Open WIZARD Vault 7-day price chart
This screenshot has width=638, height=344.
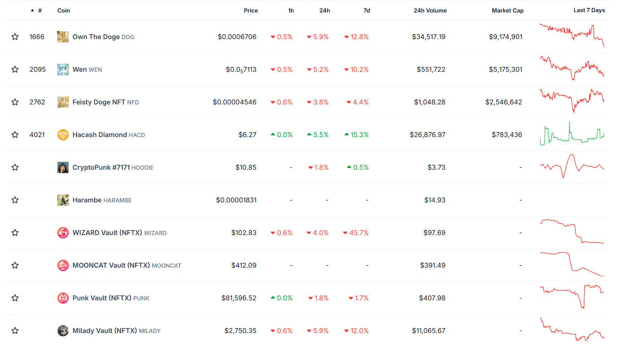tap(572, 232)
